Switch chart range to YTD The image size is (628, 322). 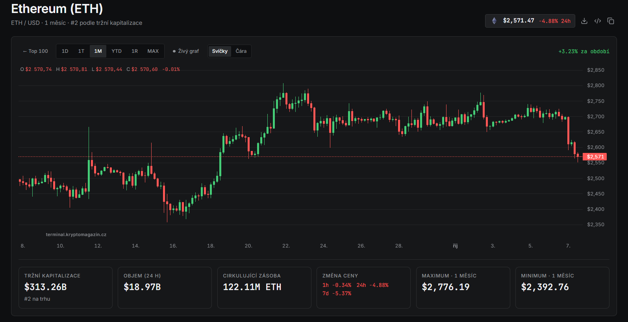tap(117, 51)
